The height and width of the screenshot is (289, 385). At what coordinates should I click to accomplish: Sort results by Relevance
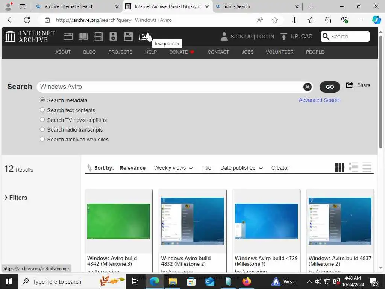pyautogui.click(x=132, y=168)
